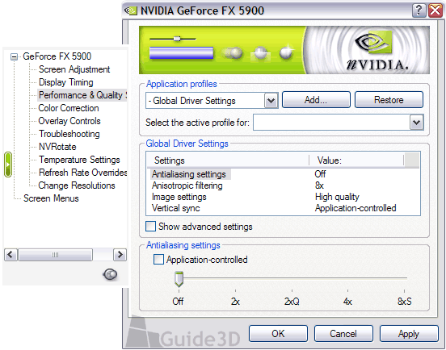Open Temperature Settings

click(x=79, y=160)
